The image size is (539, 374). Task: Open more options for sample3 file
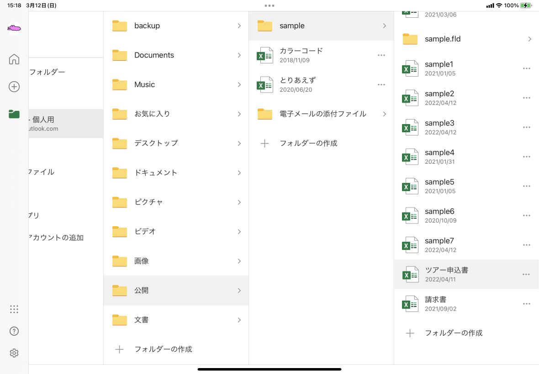coord(526,127)
